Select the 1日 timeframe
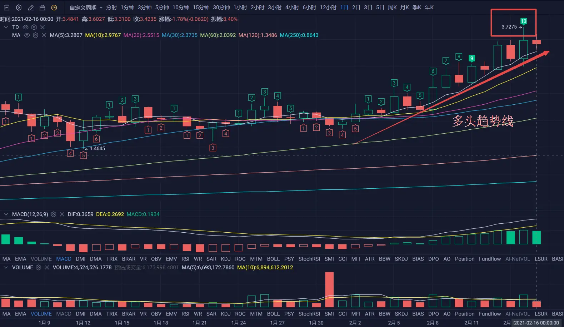This screenshot has width=564, height=327. (344, 8)
